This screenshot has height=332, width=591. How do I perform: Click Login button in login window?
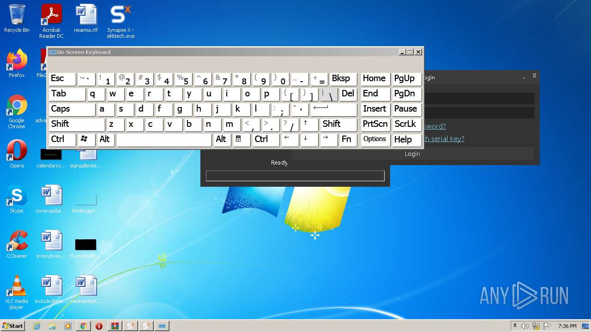click(412, 154)
